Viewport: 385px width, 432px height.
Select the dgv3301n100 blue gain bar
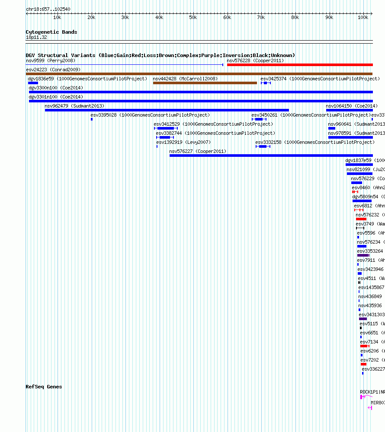click(201, 101)
